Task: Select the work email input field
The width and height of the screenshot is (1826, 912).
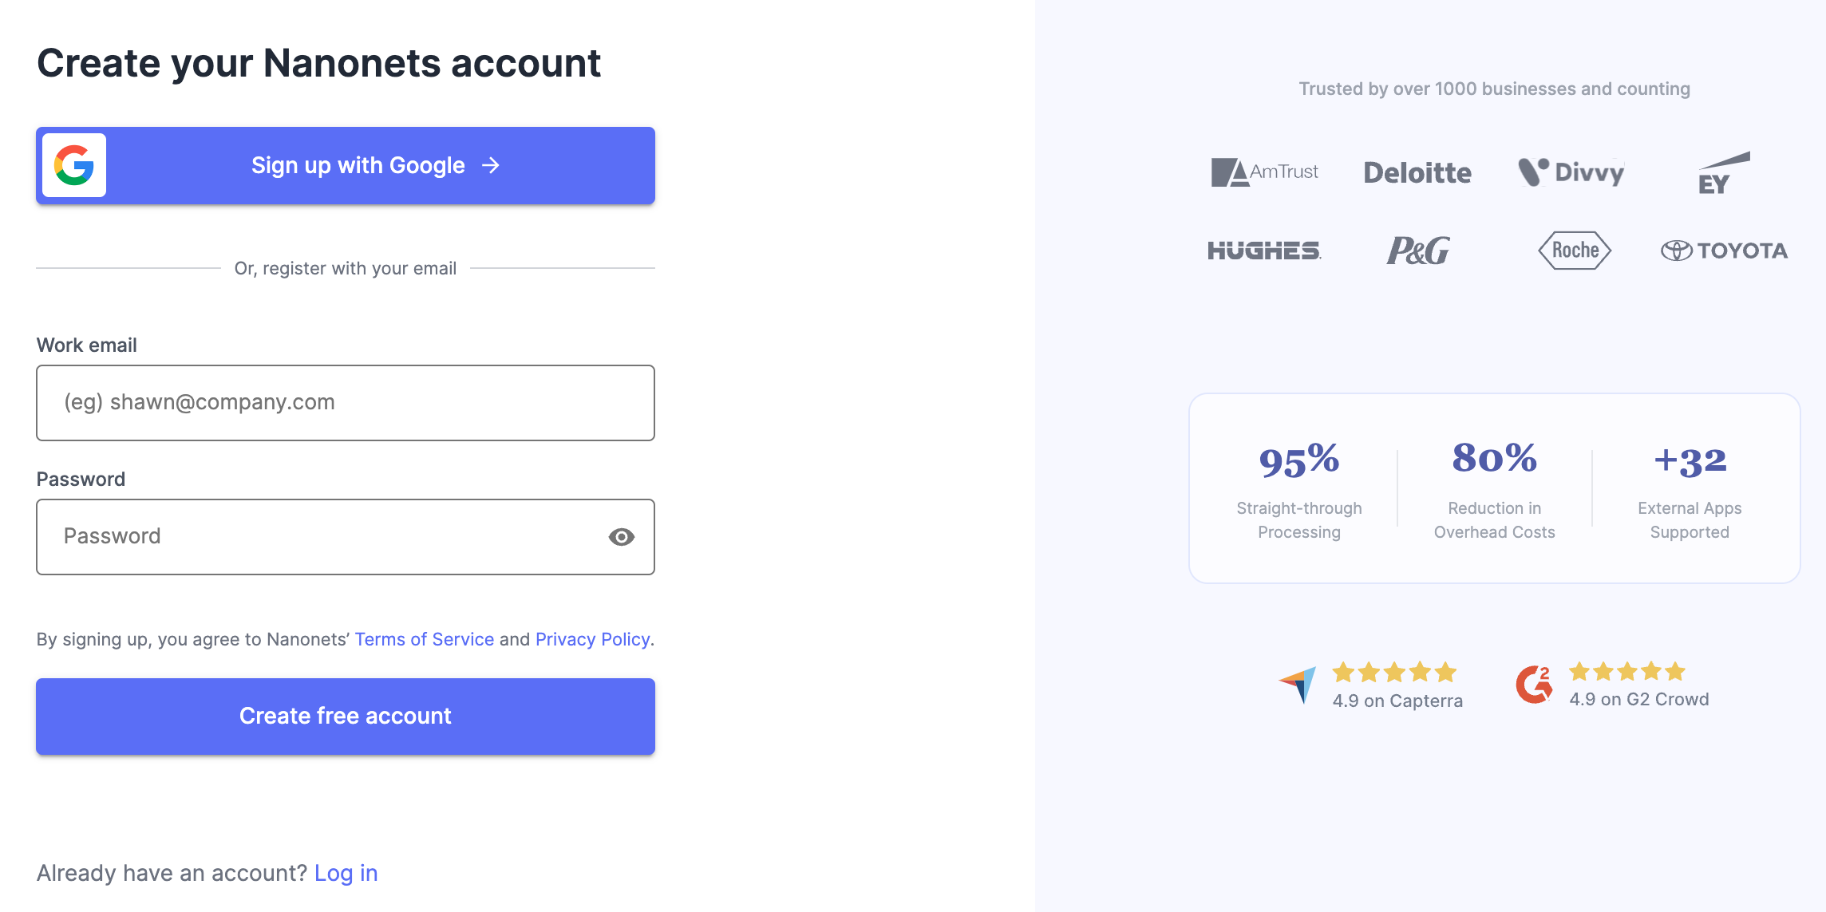Action: click(x=345, y=403)
